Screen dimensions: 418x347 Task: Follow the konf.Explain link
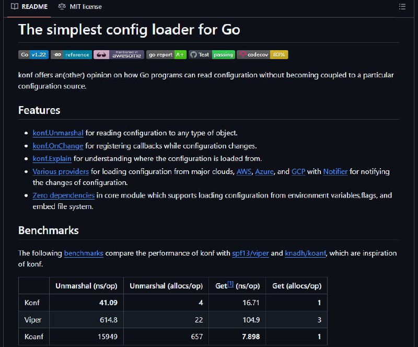click(52, 159)
